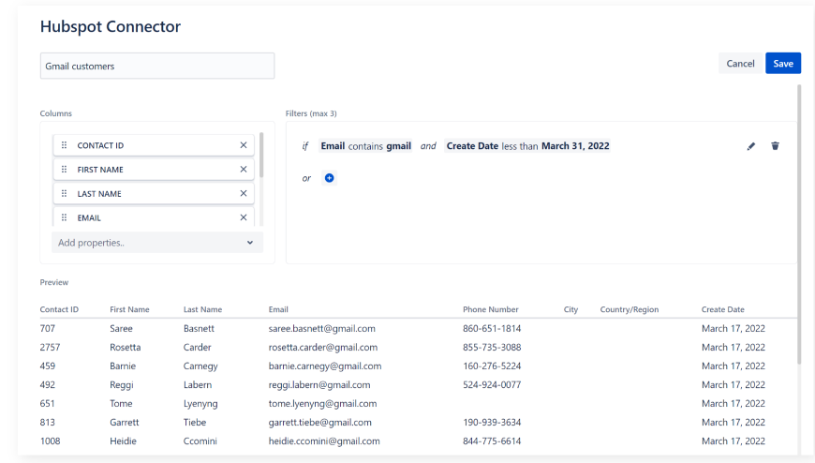Click email garrett.tiebe@gmail.com
The image size is (815, 463).
pos(319,422)
